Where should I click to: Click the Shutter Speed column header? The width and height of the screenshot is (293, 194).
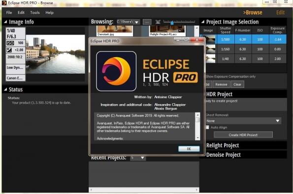[226, 30]
